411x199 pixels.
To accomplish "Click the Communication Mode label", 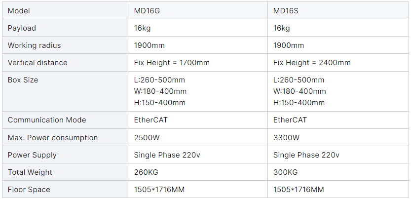I will pyautogui.click(x=47, y=120).
